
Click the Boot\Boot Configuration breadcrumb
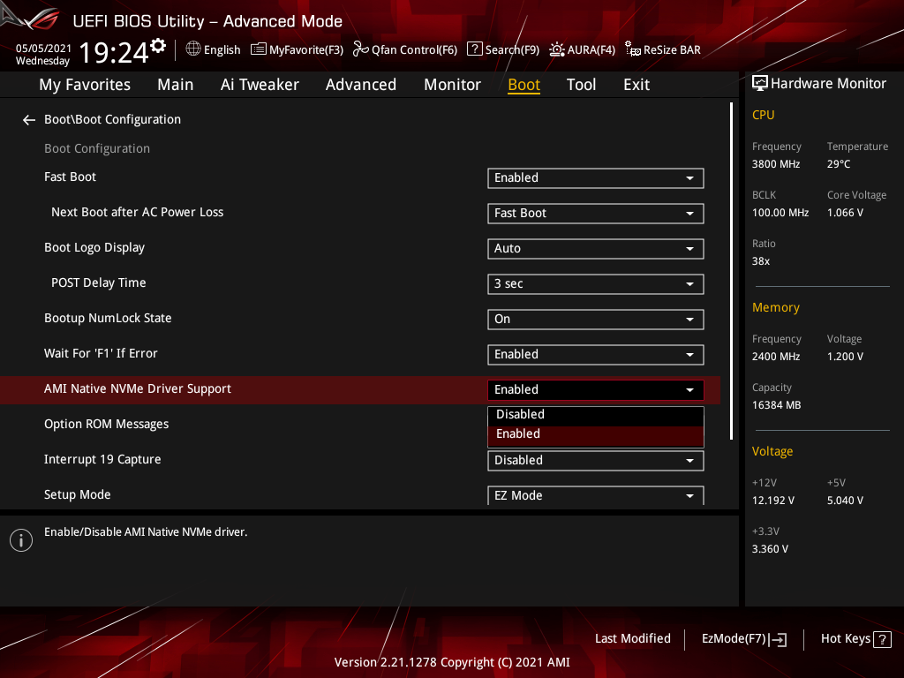click(x=112, y=119)
